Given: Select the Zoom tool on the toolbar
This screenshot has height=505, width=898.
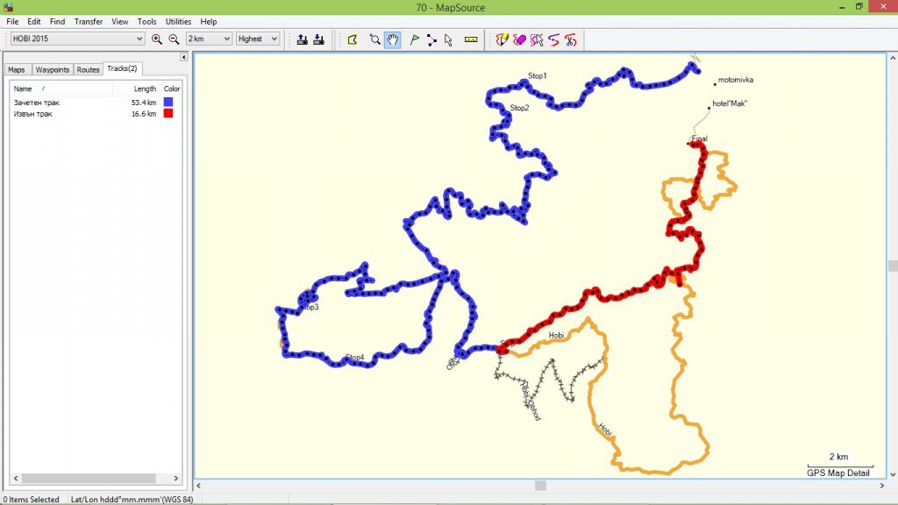Looking at the screenshot, I should pyautogui.click(x=374, y=39).
